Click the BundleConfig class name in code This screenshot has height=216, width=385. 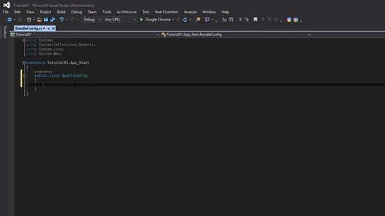[75, 76]
